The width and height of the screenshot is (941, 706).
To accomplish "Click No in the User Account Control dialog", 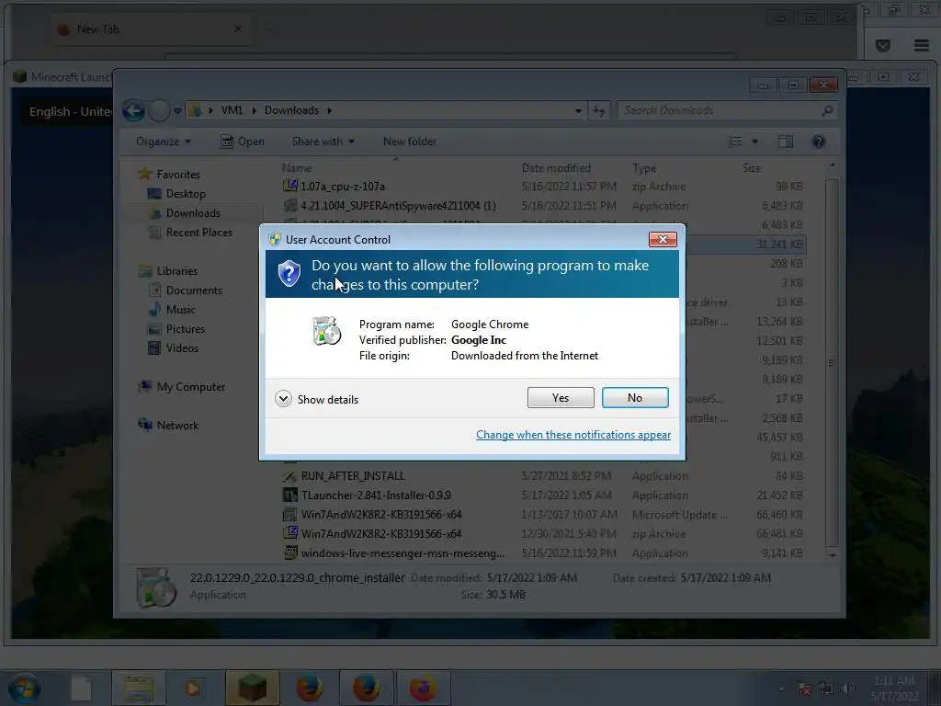I will coord(634,397).
